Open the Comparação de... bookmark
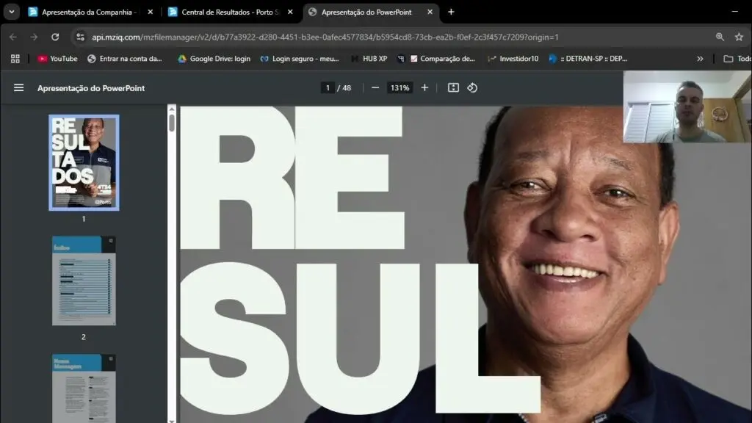 (442, 59)
